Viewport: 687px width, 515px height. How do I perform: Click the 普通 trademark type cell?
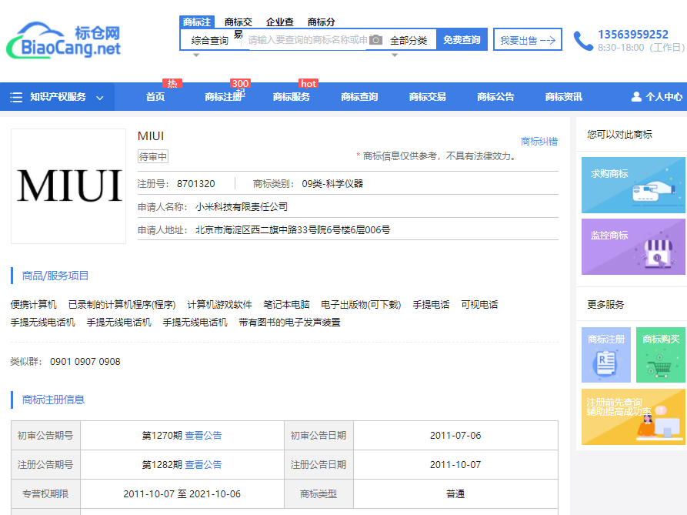point(455,494)
